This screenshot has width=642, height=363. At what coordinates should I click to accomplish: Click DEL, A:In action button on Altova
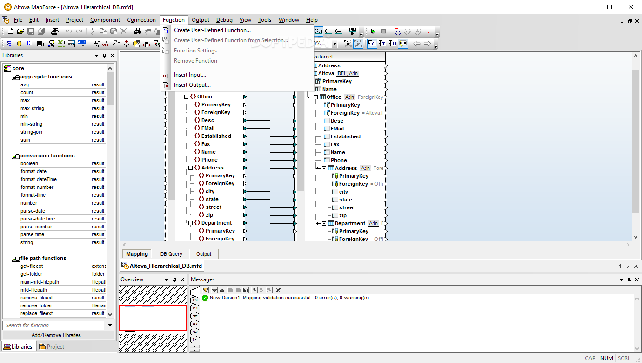click(x=348, y=73)
